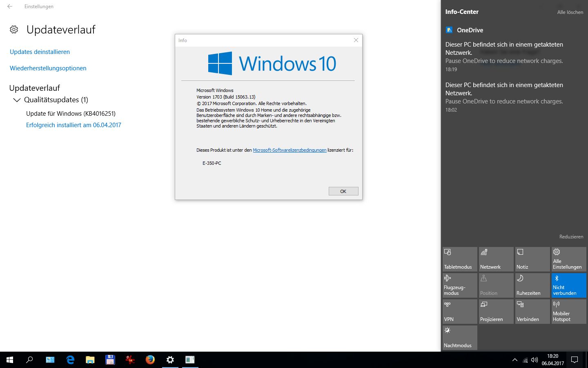Viewport: 588px width, 368px height.
Task: Open the OneDrive notification from 18:02
Action: pyautogui.click(x=514, y=97)
